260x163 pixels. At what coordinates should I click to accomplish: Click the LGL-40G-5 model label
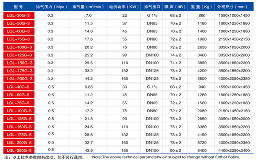tap(19, 87)
